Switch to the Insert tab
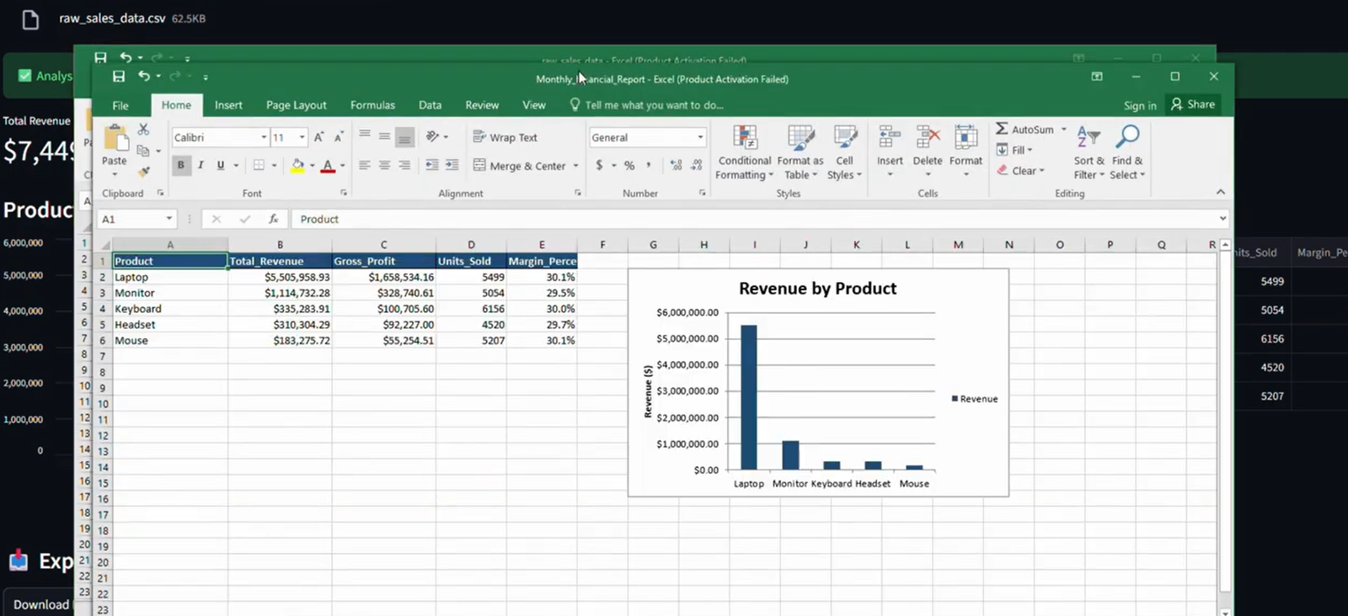1348x616 pixels. [228, 105]
